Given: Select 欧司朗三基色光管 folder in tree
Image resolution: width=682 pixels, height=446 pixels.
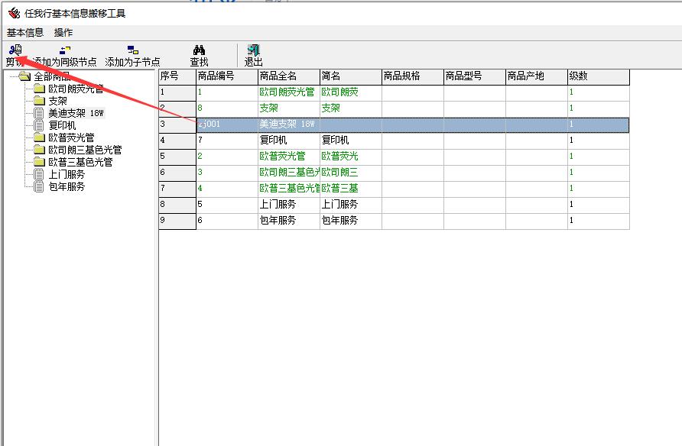Looking at the screenshot, I should [85, 150].
